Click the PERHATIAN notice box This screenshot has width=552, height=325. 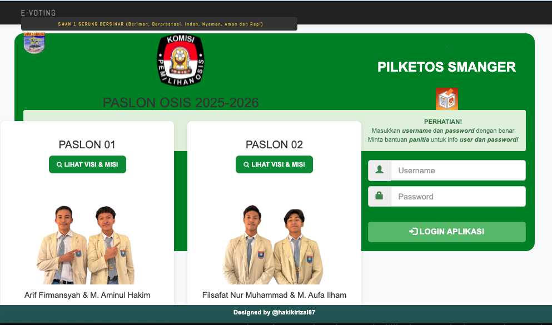click(x=442, y=131)
